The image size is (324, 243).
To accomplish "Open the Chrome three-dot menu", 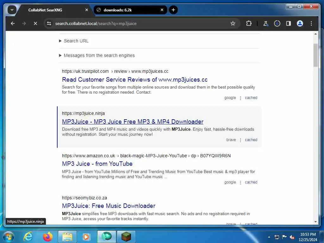I will pos(311,23).
